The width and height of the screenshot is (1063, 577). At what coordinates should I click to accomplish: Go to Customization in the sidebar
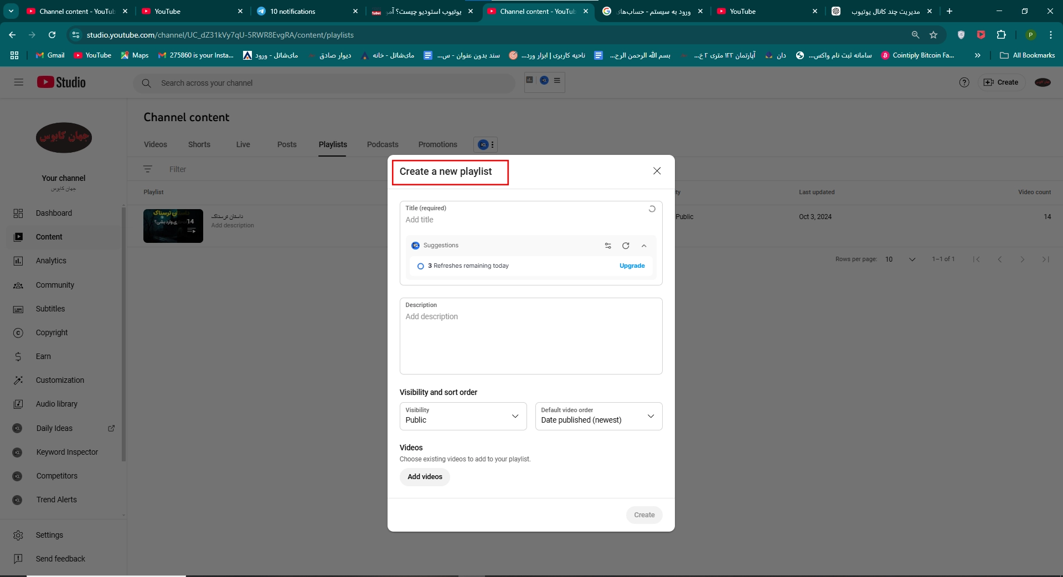pos(60,380)
